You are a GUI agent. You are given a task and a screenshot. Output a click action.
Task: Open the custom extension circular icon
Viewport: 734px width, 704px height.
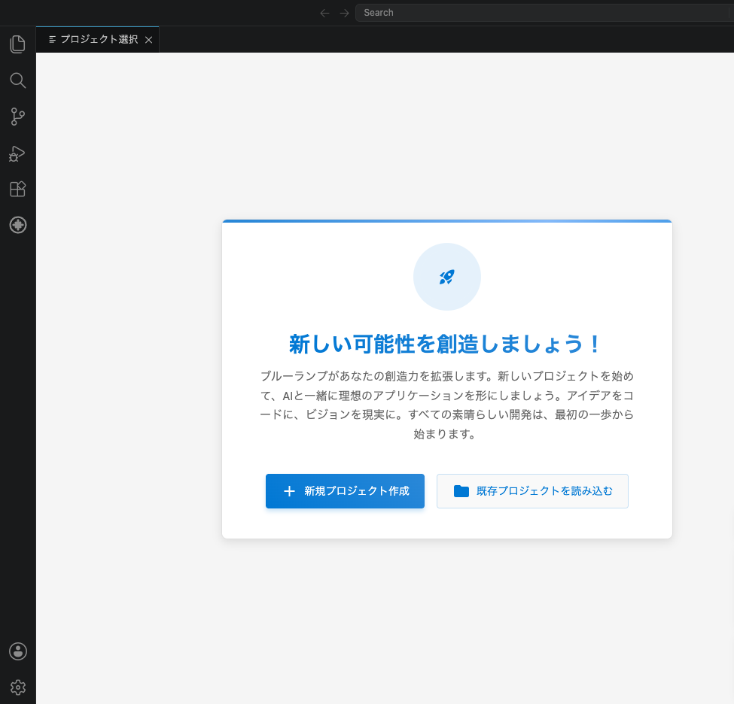point(18,225)
